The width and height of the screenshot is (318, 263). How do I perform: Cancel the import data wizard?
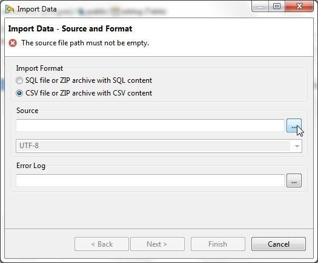(279, 244)
